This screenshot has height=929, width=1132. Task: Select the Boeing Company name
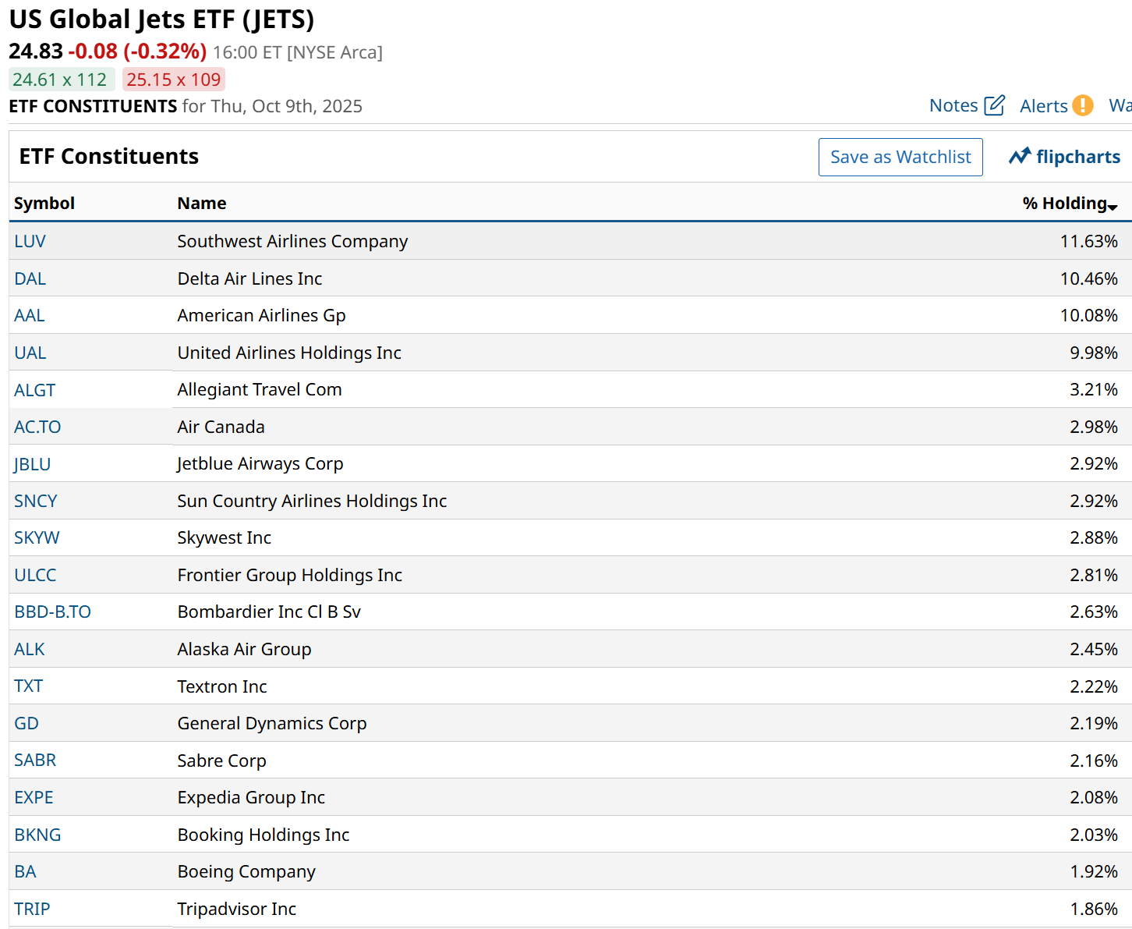(x=246, y=871)
